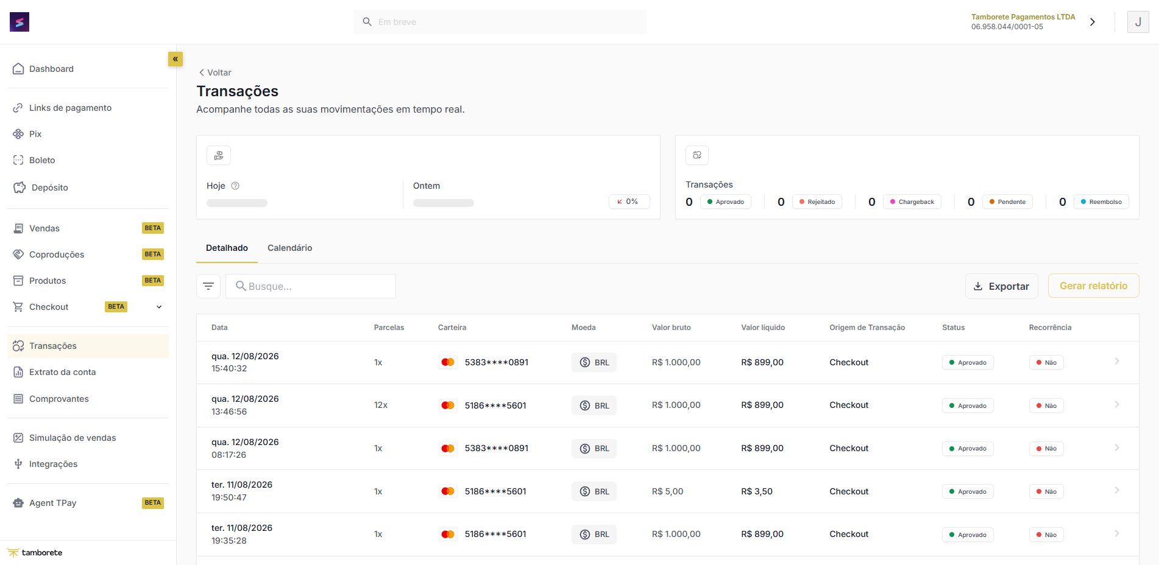
Task: Click the Agent TPay robot icon
Action: (x=18, y=503)
